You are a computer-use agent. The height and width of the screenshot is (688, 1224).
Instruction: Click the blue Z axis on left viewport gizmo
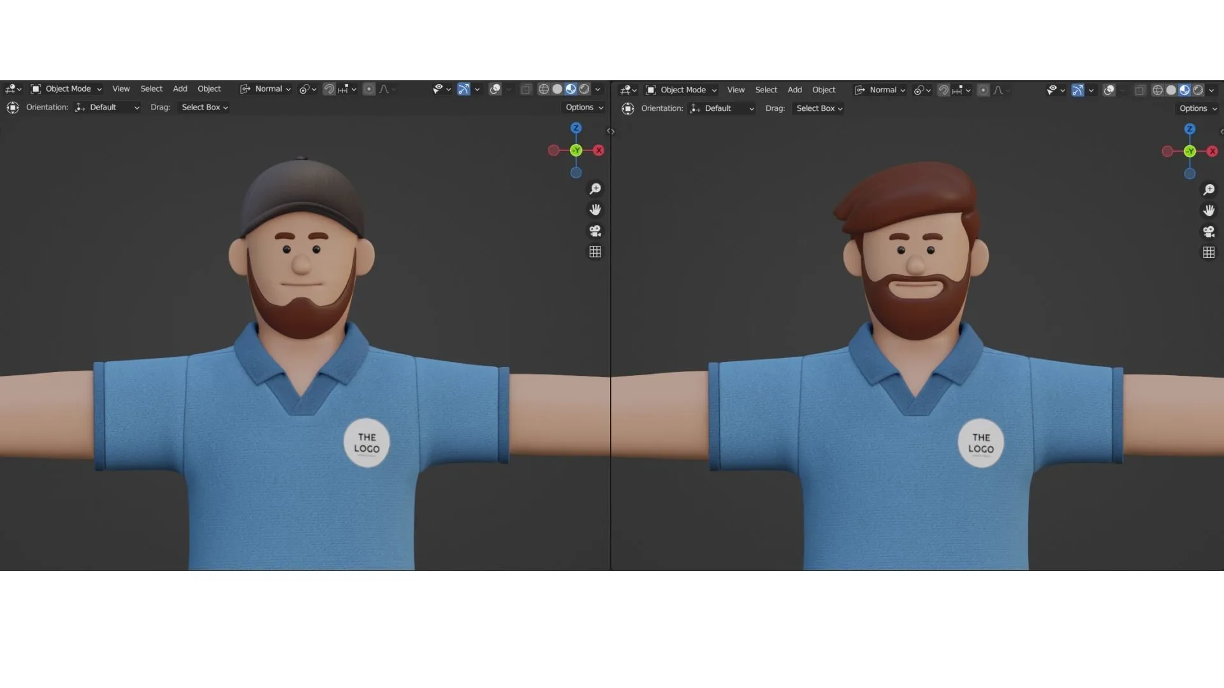point(576,127)
